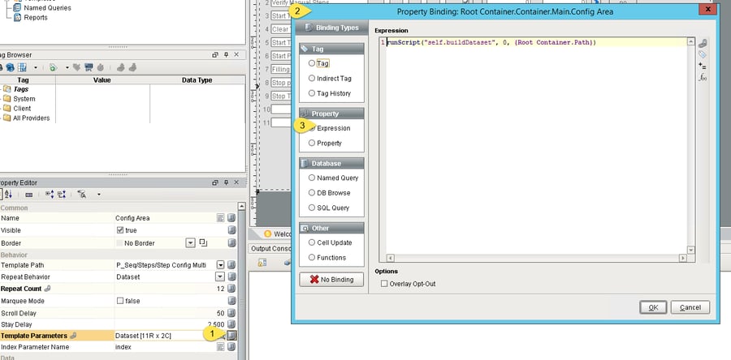
Task: Open Repeat Behavior dropdown
Action: pos(220,276)
